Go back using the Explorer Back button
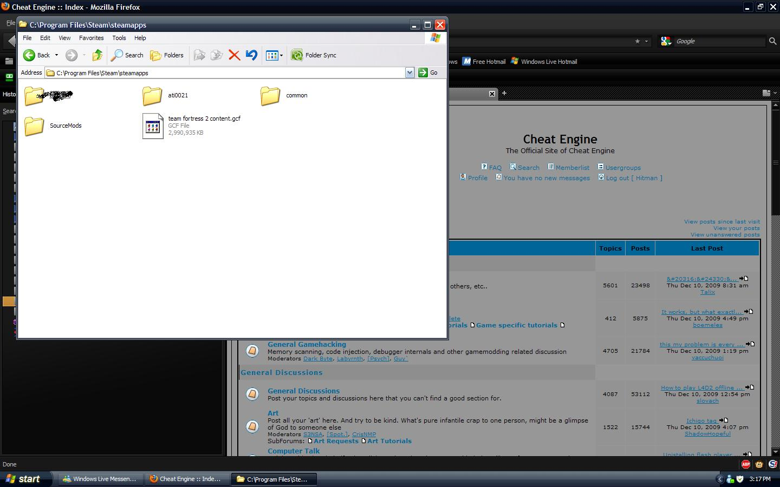780x487 pixels. 36,55
